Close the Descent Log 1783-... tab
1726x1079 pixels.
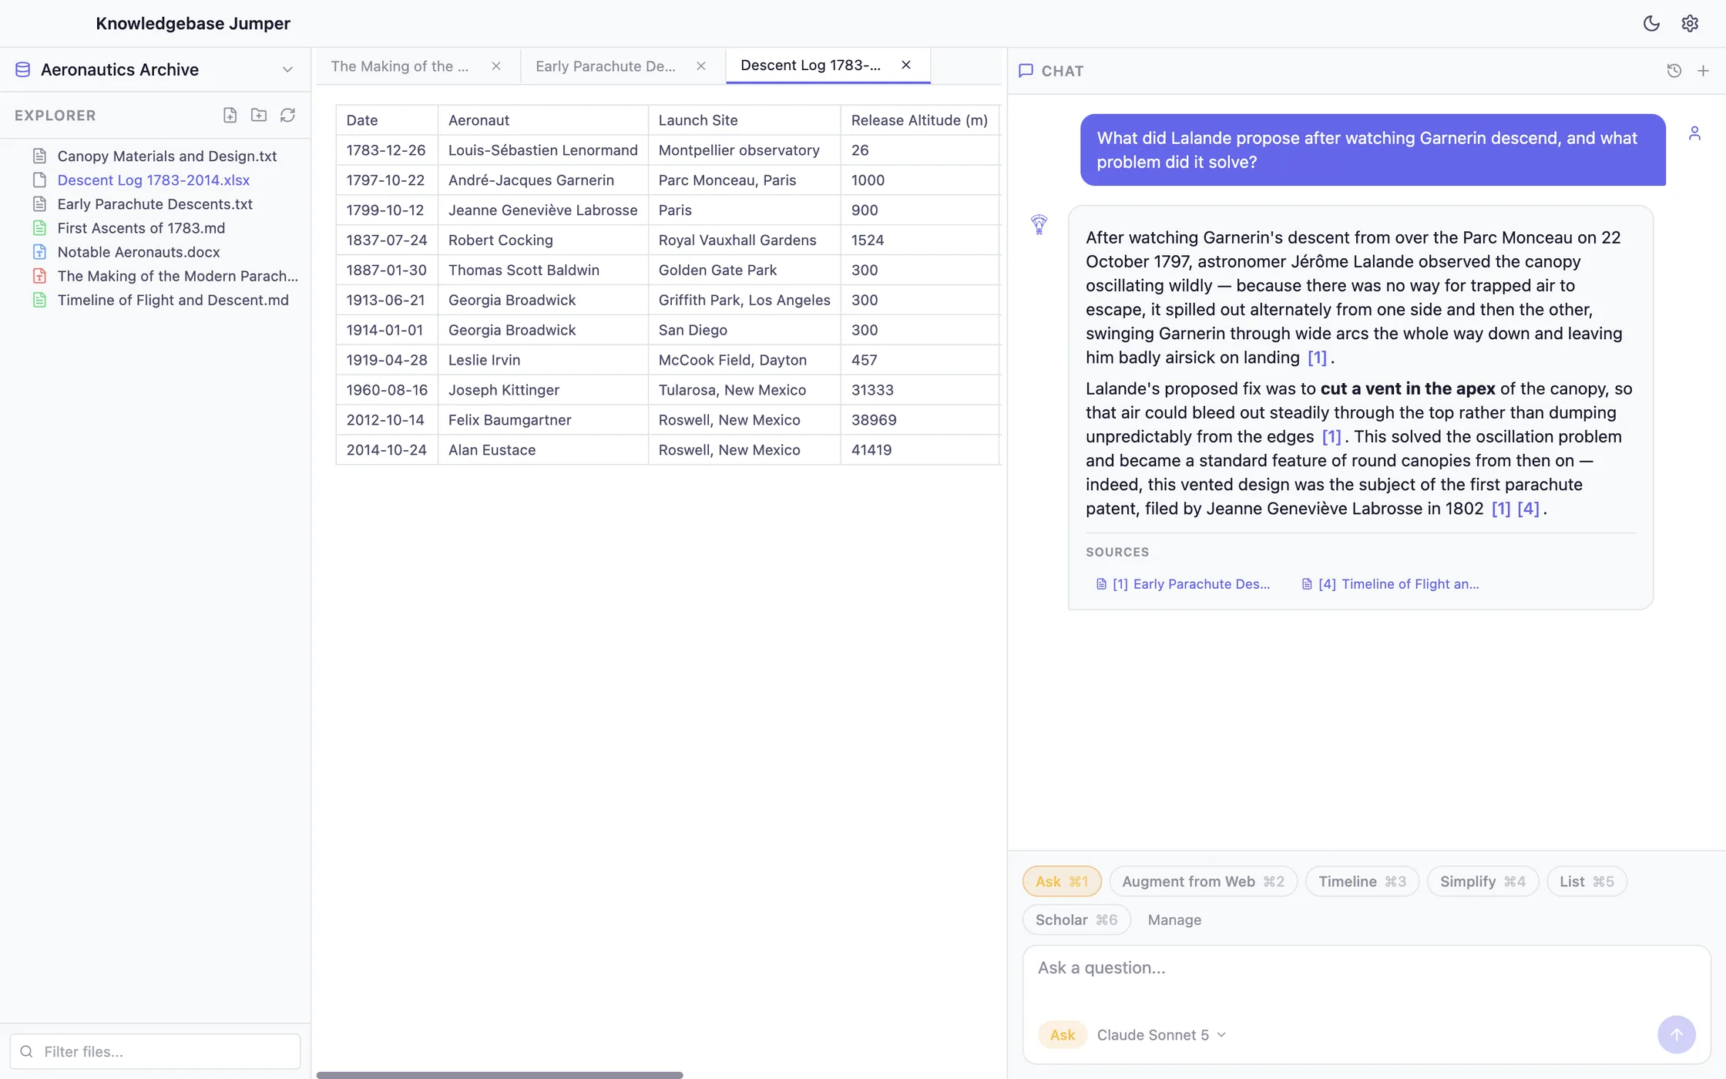(x=906, y=66)
